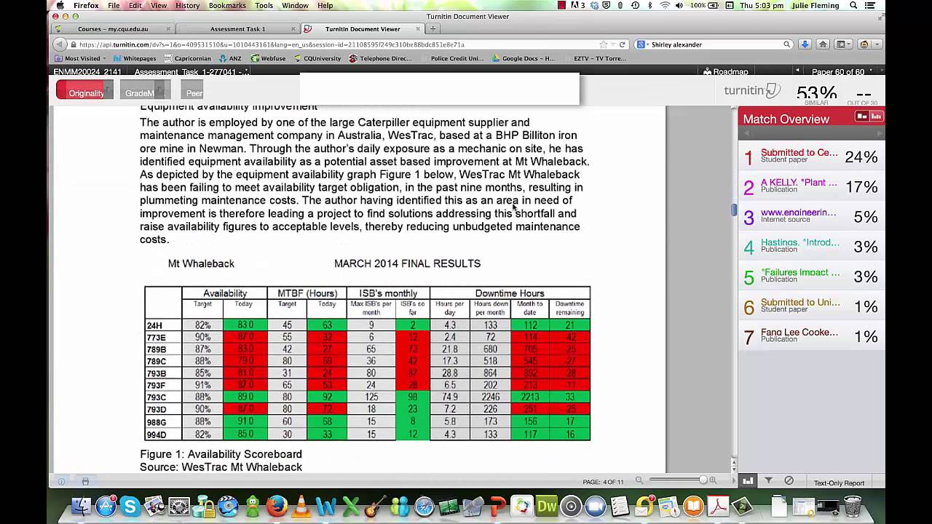Click the browser back arrow button
Viewport: 932px width, 524px height.
[x=61, y=44]
